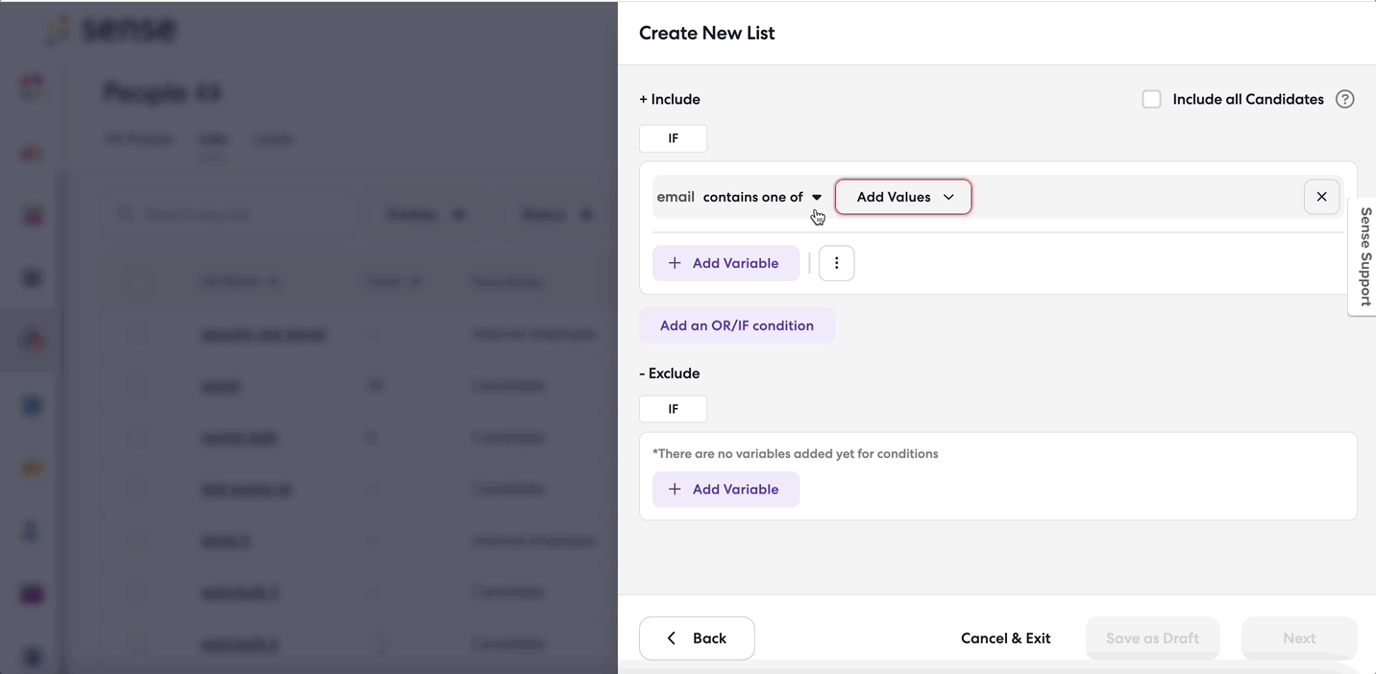The width and height of the screenshot is (1376, 674).
Task: Click Add an OR/IF condition
Action: pos(737,325)
